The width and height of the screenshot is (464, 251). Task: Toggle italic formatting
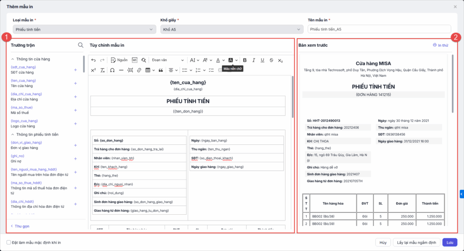point(254,60)
